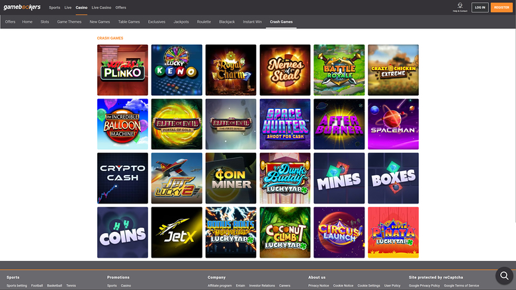Launch Coconut Climb LuckyTap game

point(285,232)
